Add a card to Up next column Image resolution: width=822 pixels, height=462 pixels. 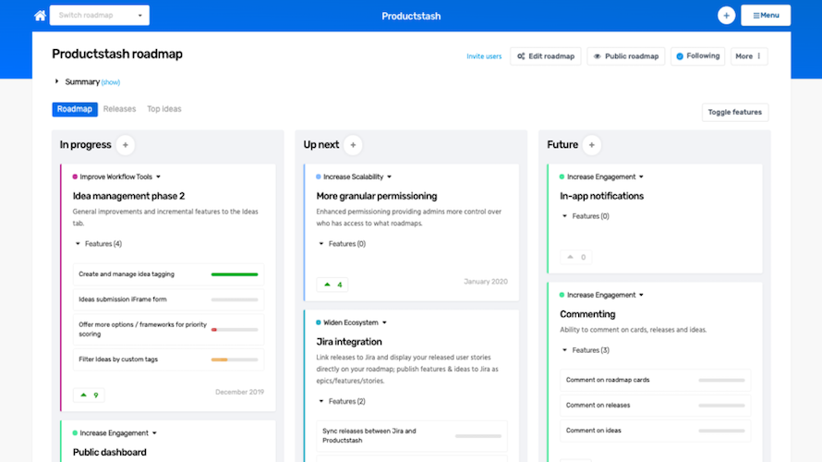353,145
